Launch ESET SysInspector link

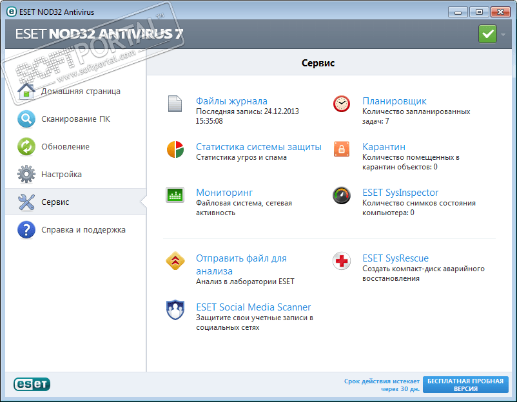click(x=400, y=193)
